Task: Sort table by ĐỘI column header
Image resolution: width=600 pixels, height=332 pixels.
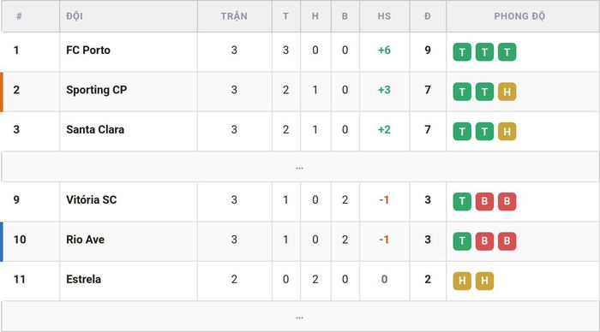Action: [x=75, y=16]
